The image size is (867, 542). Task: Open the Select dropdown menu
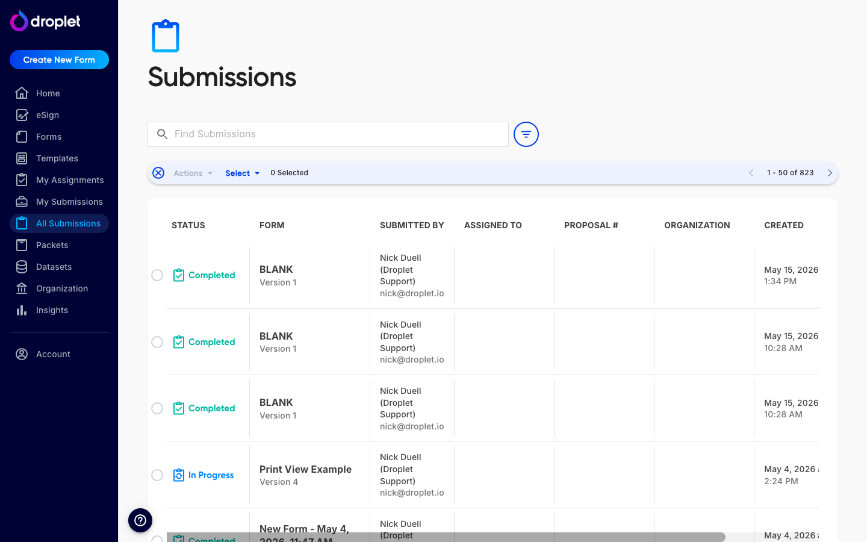[x=243, y=173]
